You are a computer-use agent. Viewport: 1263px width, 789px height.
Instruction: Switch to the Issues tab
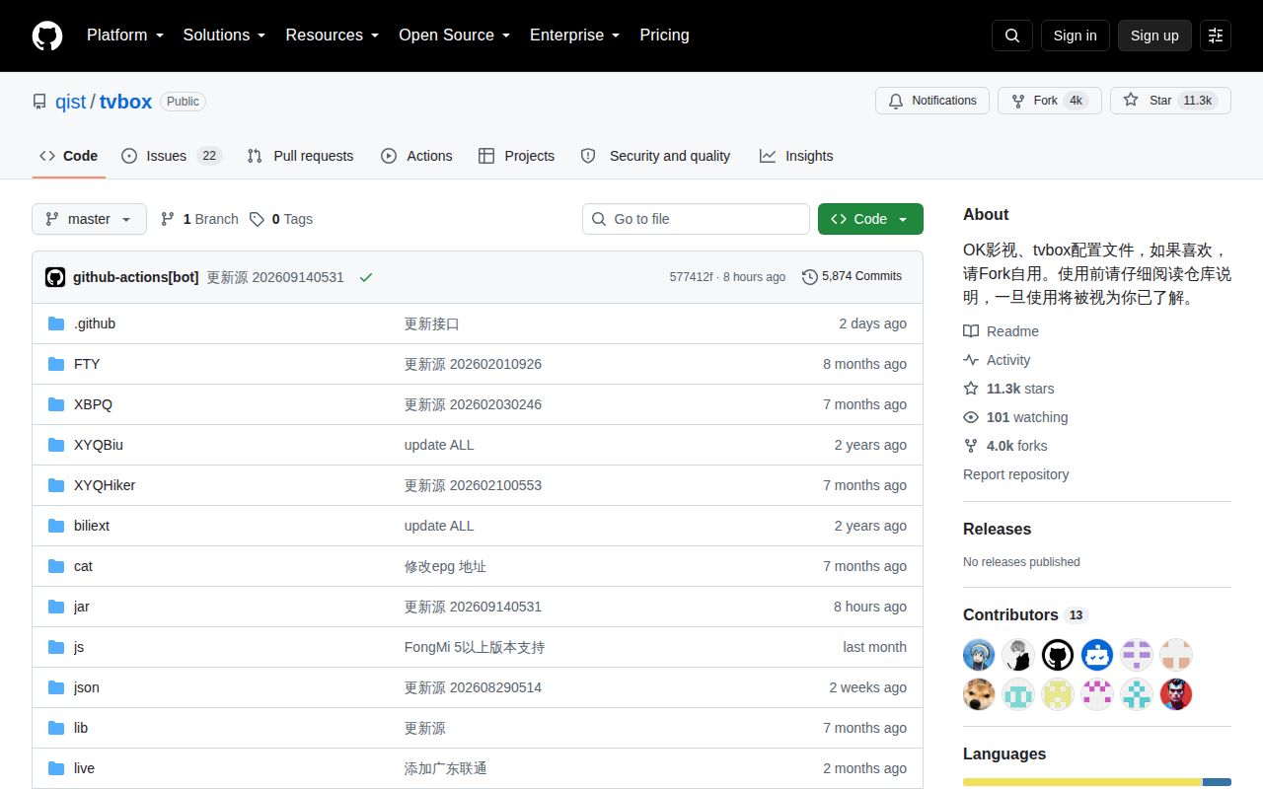tap(171, 156)
